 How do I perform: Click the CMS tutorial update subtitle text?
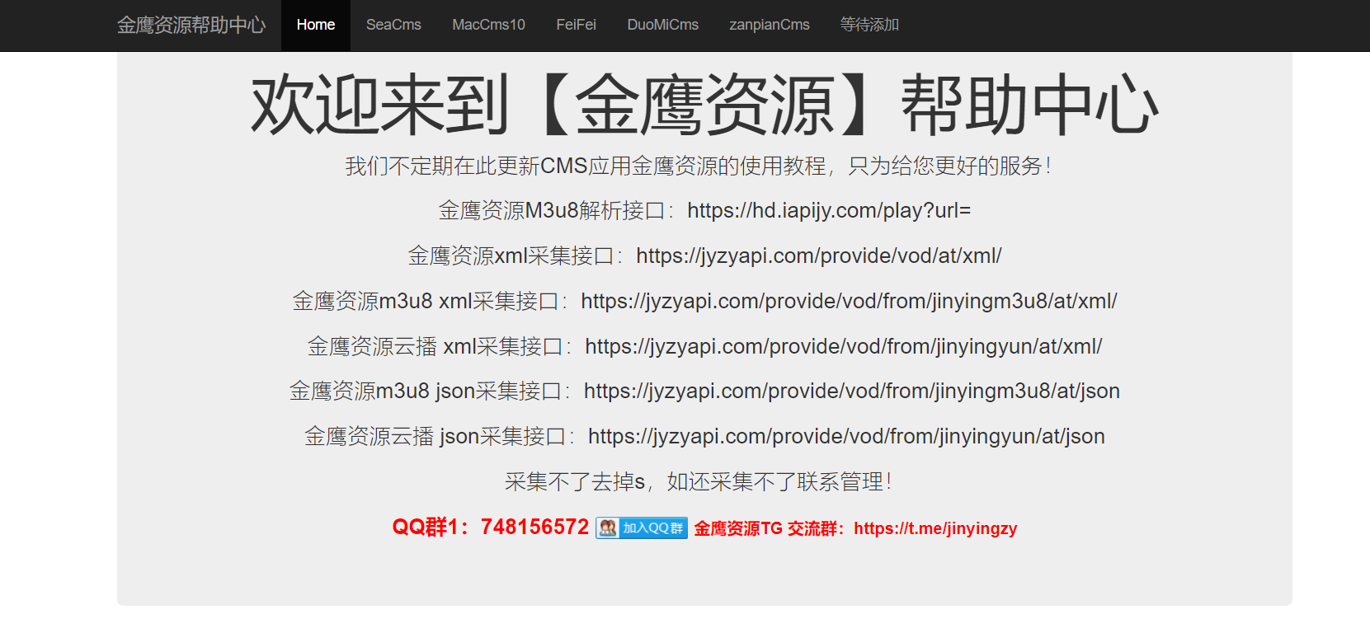click(698, 166)
